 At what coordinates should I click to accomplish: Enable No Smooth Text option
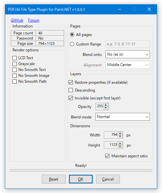coord(14,70)
